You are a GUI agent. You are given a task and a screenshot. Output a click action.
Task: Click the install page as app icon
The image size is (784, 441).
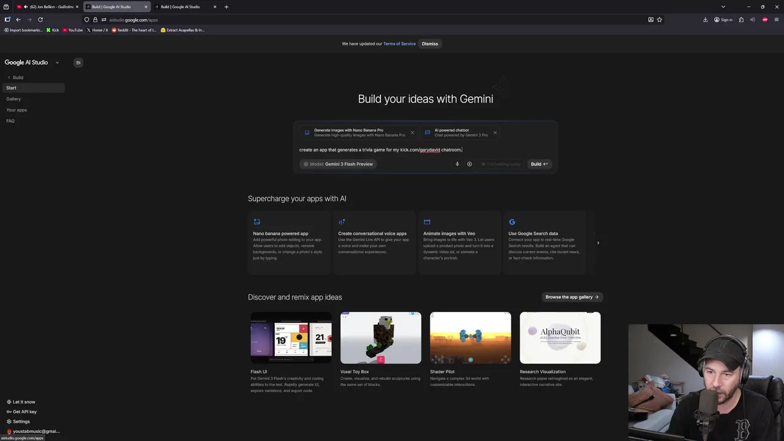pos(650,20)
